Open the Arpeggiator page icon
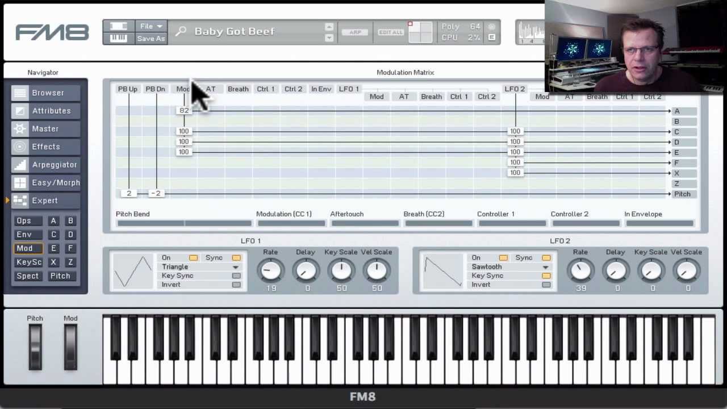Viewport: 727px width, 409px height. click(x=20, y=165)
